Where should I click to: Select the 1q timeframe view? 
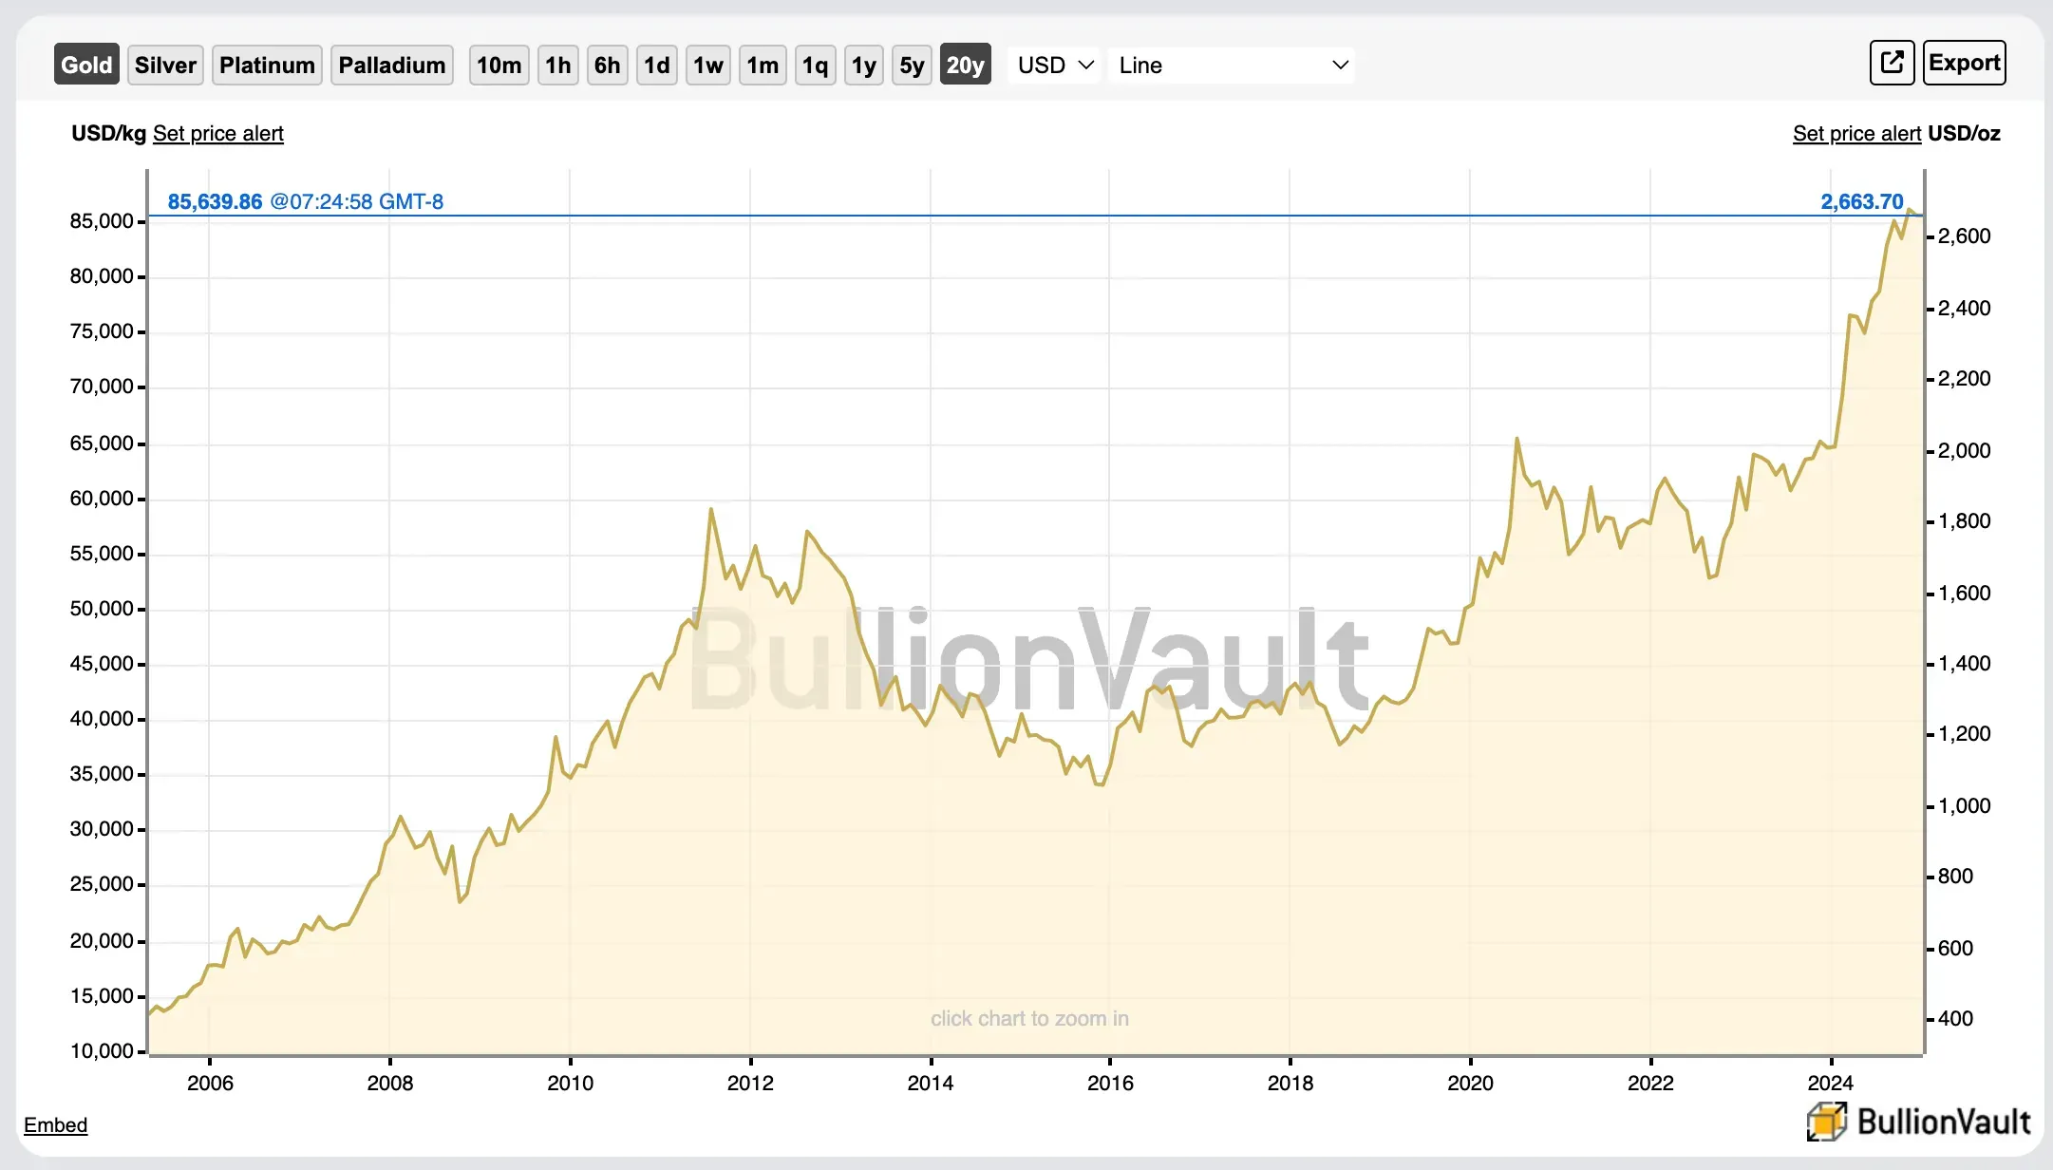pos(815,65)
